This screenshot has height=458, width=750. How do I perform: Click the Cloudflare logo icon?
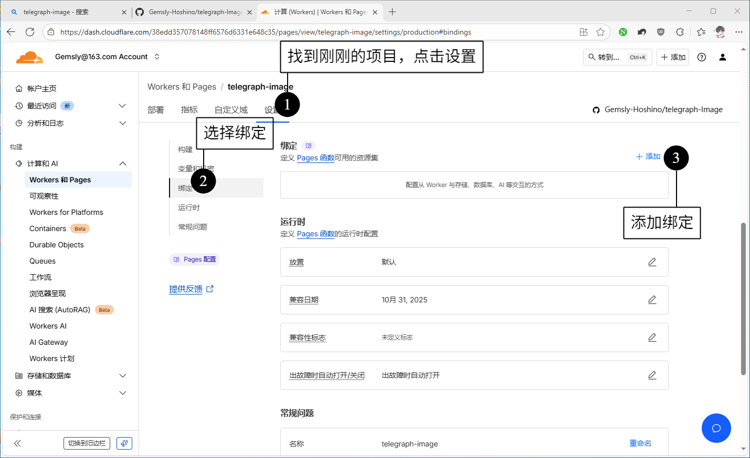tap(29, 57)
